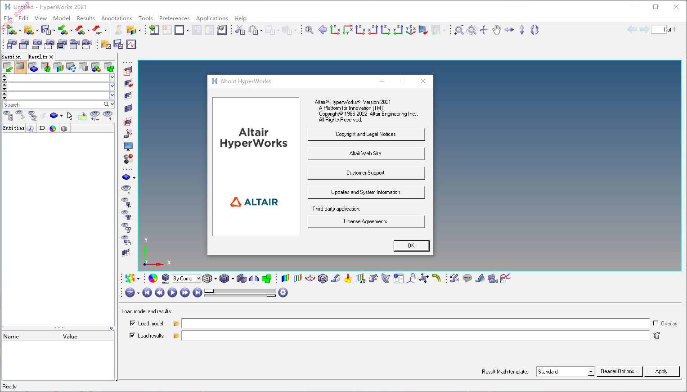Expand the first browser combo box dropdown arrow
687x392 pixels.
click(x=112, y=77)
